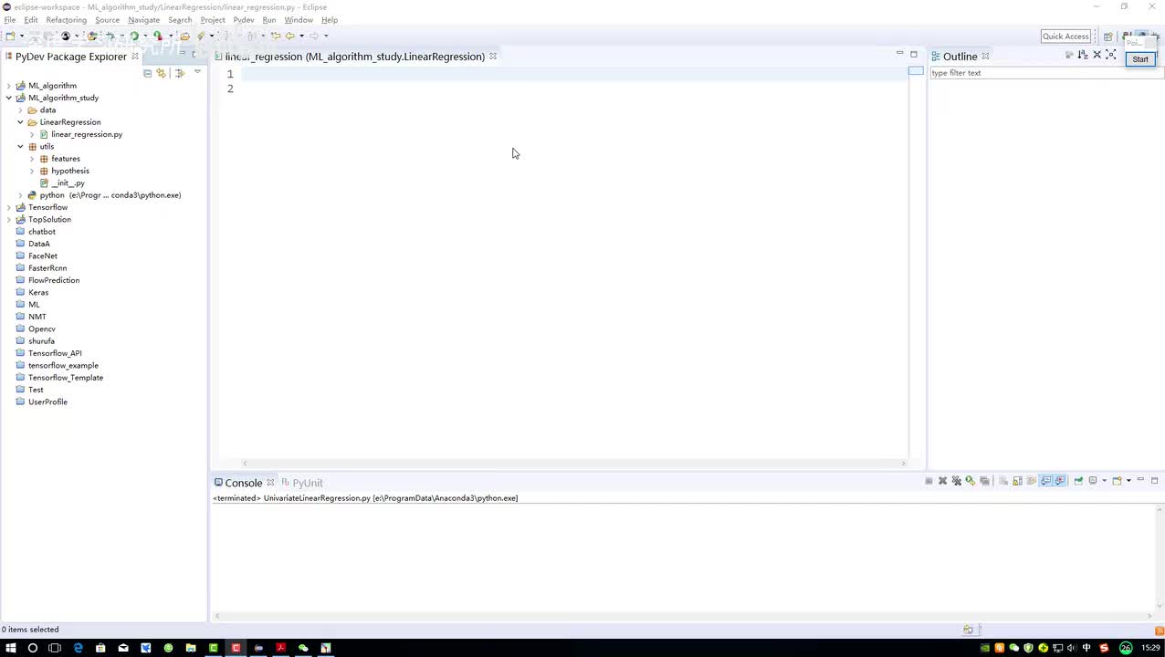Open Task View on the taskbar

point(55,648)
